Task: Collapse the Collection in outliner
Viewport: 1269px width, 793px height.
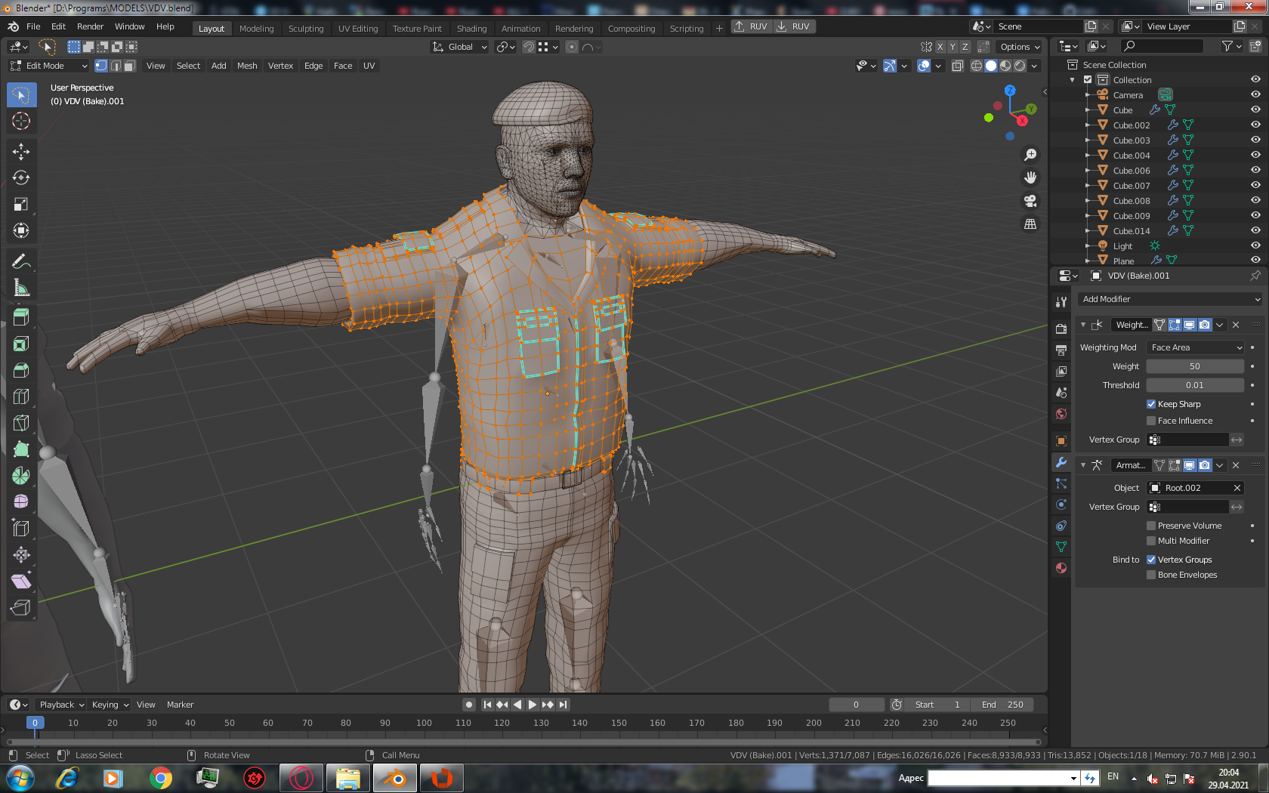Action: click(x=1072, y=80)
